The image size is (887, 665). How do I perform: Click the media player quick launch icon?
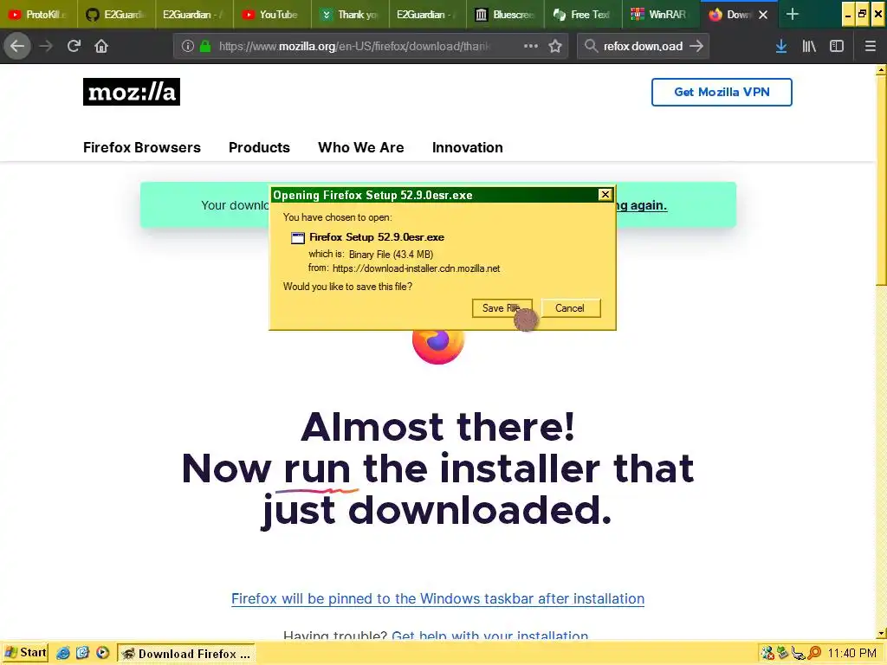click(x=102, y=653)
